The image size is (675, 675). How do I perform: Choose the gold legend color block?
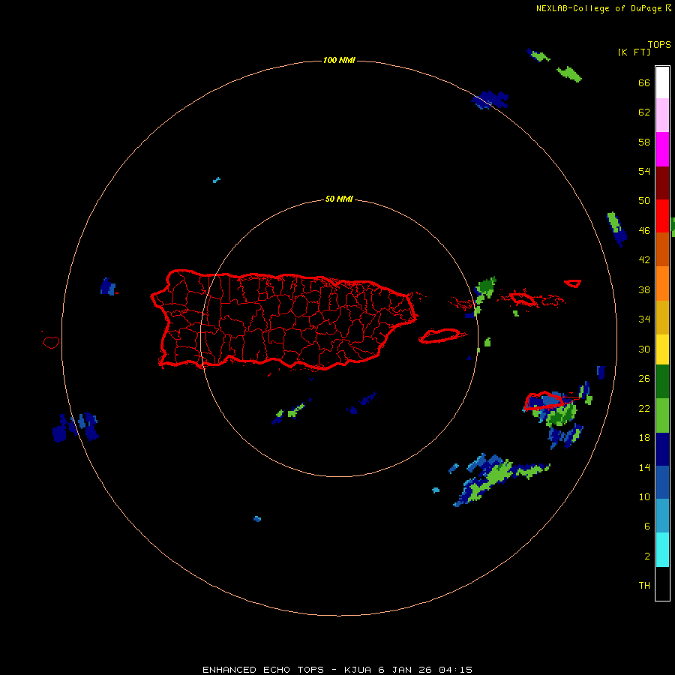pos(662,317)
